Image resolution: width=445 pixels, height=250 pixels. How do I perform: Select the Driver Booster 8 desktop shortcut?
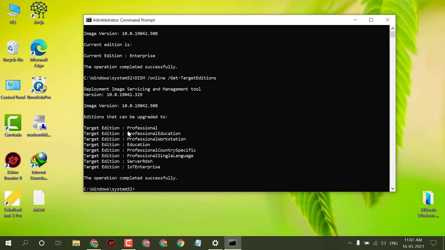coord(13,166)
